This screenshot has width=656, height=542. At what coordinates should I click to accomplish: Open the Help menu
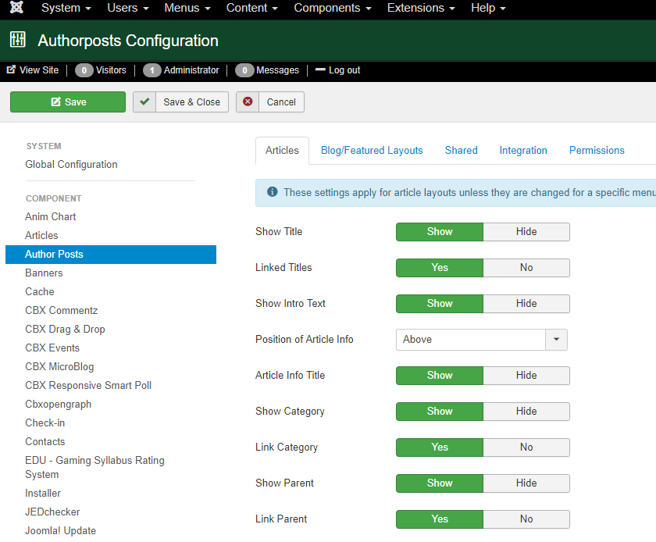488,8
